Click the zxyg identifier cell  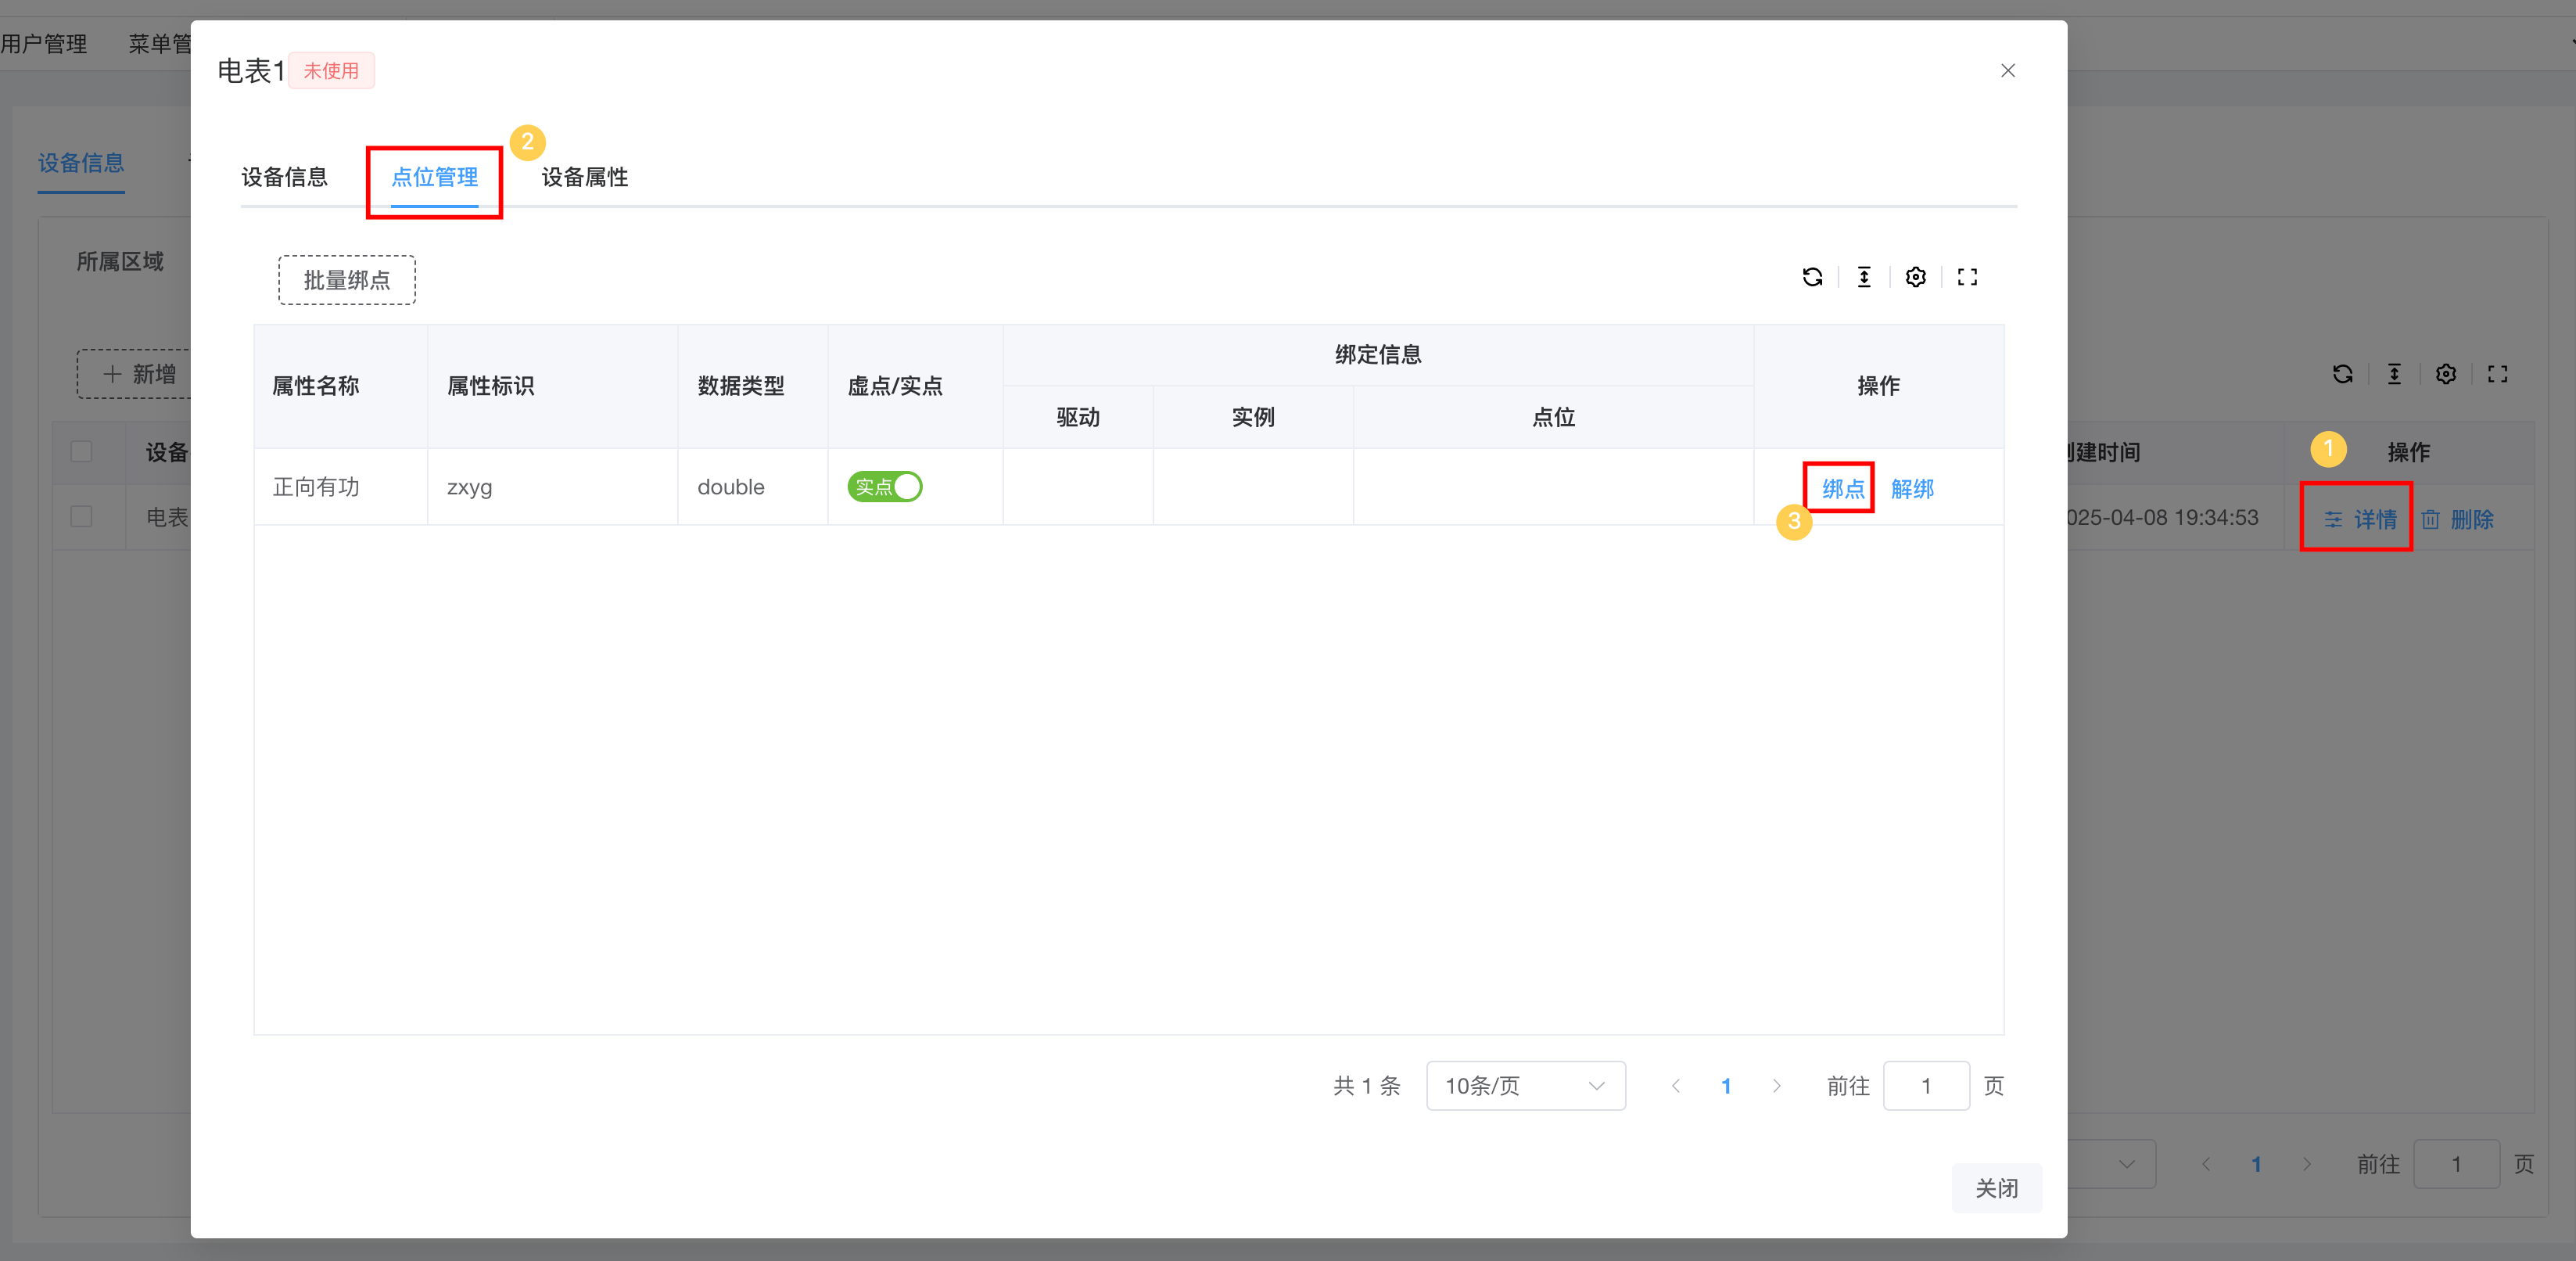tap(553, 487)
